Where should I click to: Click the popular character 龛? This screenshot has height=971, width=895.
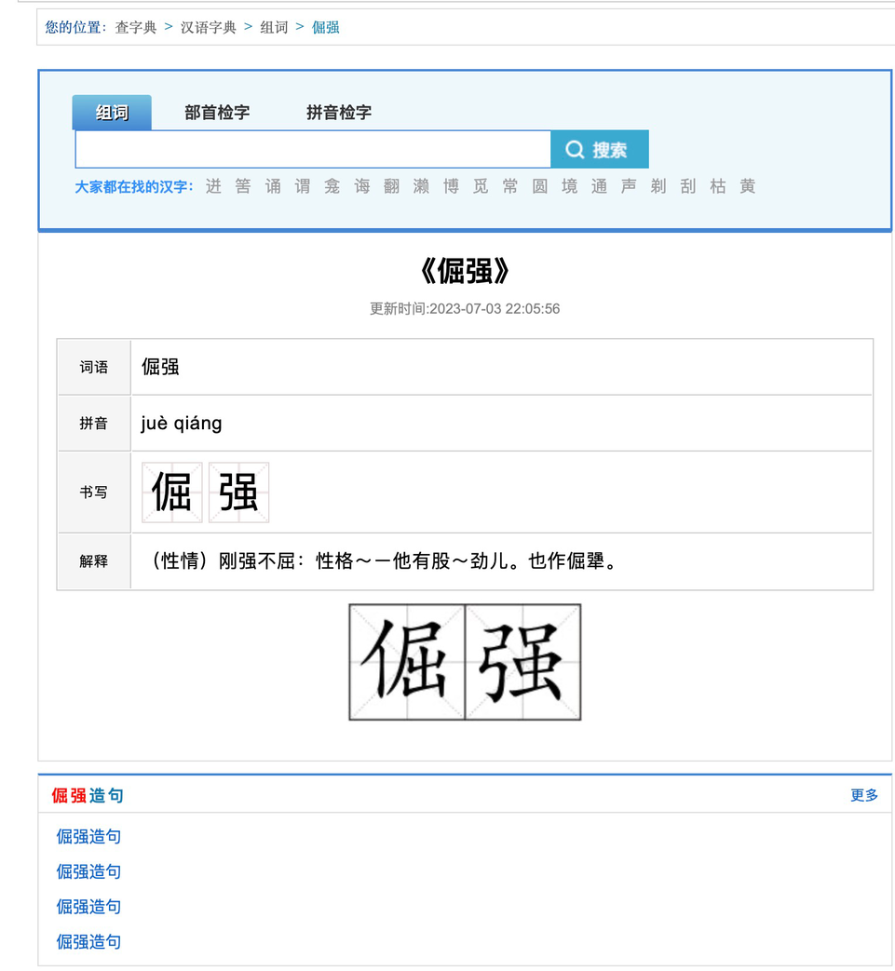tap(331, 186)
